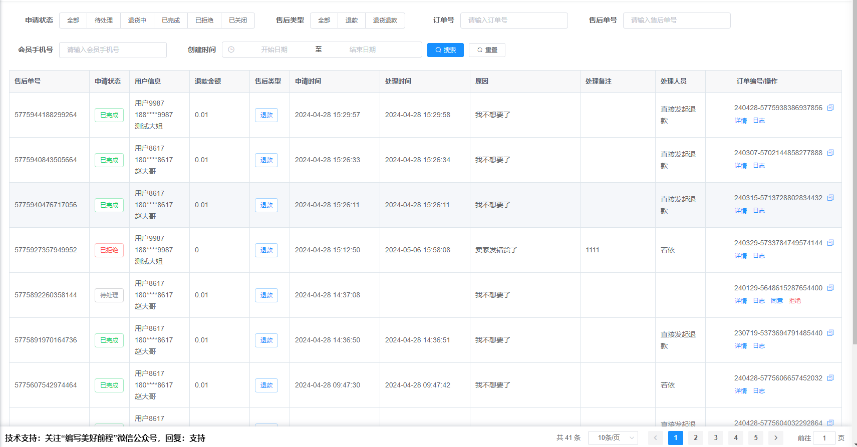Copy order number 240329-5733784749574144
857x447 pixels.
(830, 243)
